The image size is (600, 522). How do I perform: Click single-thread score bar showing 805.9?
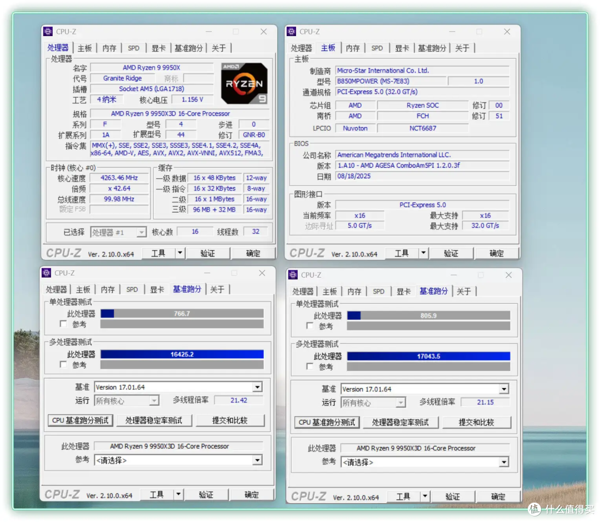pyautogui.click(x=428, y=315)
